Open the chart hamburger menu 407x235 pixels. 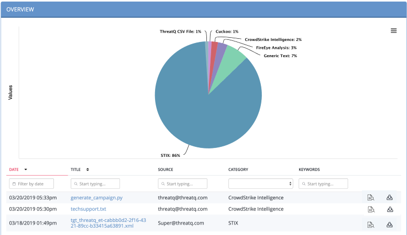click(x=393, y=30)
